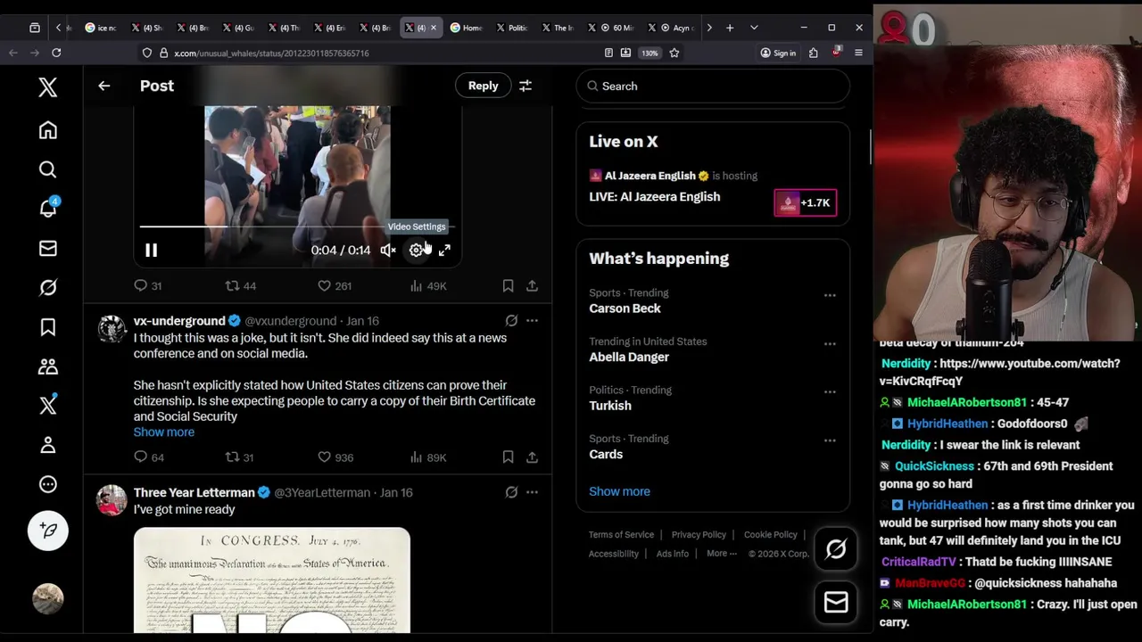Open floating Grok button at bottom right

(x=836, y=549)
